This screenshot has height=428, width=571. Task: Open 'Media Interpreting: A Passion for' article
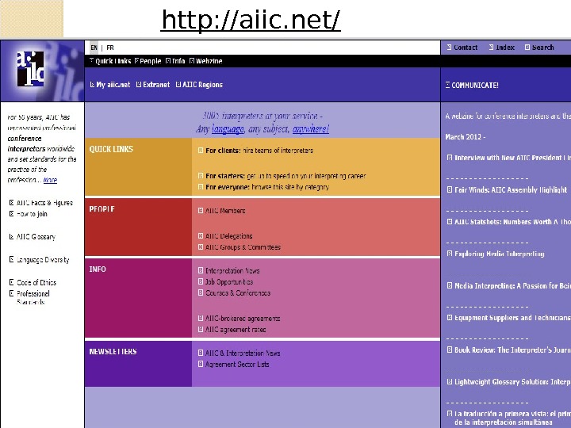[x=512, y=286]
